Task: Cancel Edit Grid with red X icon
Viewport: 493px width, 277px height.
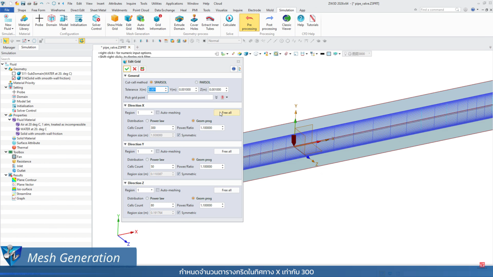Action: [x=134, y=69]
